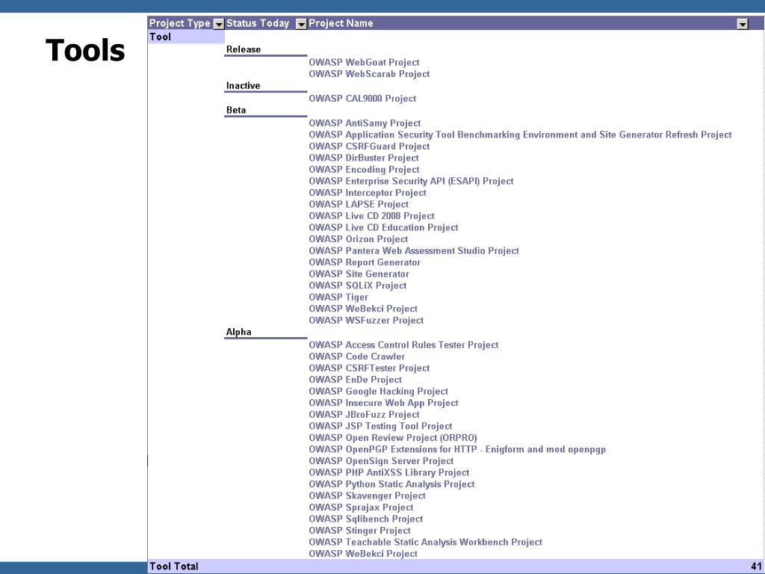Select the Inactive status group
The image size is (765, 574).
click(243, 86)
